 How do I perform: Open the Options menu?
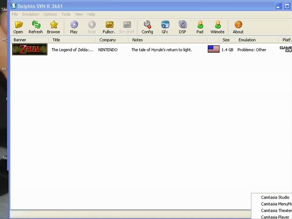tap(50, 14)
